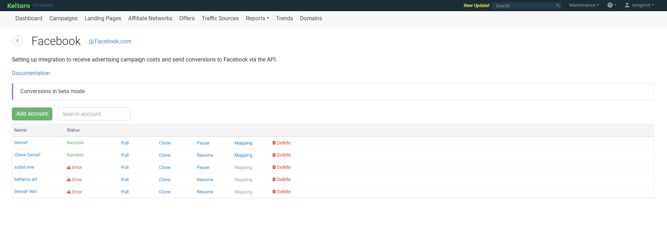Viewport: 667px width, 252px height.
Task: Click the Success status for Clone DenisF
Action: [x=75, y=155]
